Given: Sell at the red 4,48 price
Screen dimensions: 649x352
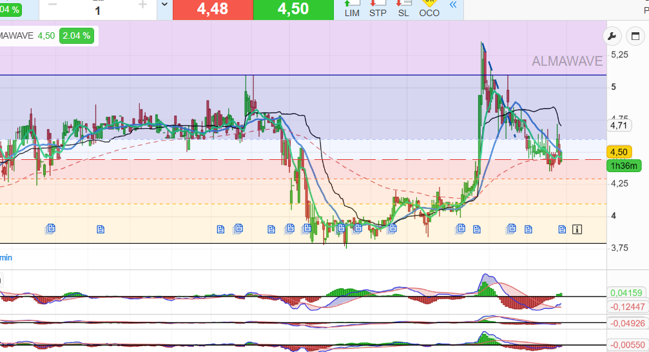Looking at the screenshot, I should coord(213,9).
